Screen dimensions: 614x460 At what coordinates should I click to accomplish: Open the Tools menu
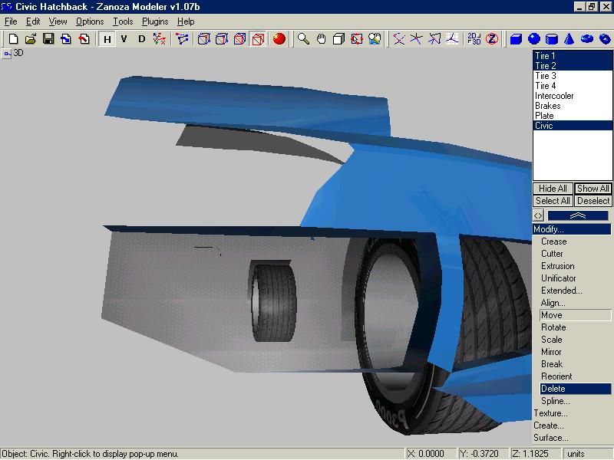[123, 21]
